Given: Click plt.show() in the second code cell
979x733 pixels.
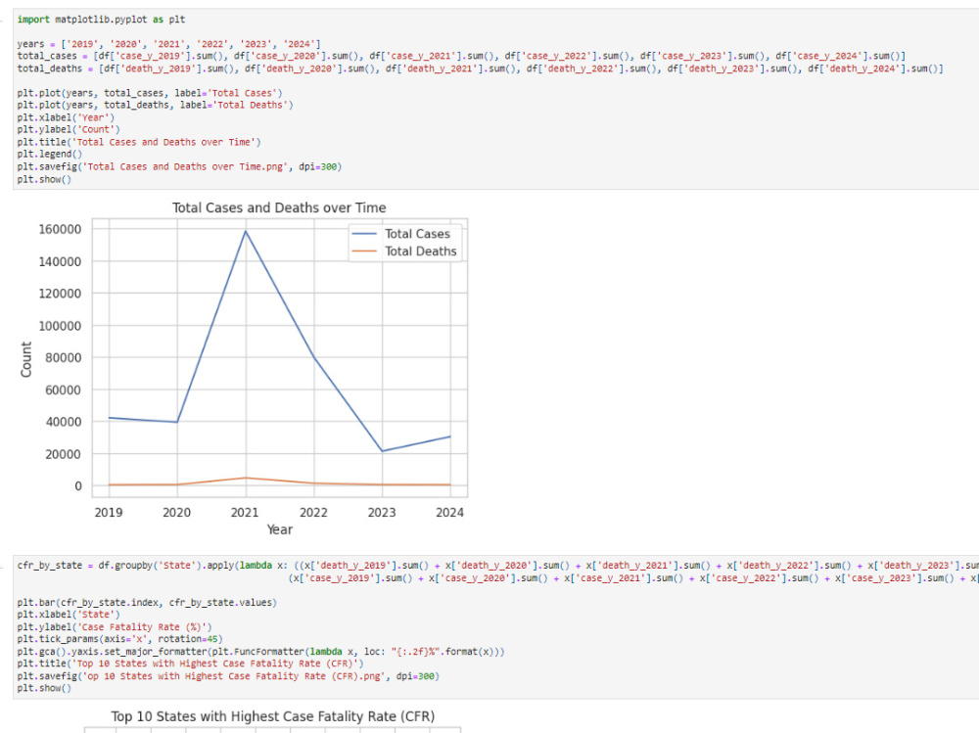Looking at the screenshot, I should 44,688.
